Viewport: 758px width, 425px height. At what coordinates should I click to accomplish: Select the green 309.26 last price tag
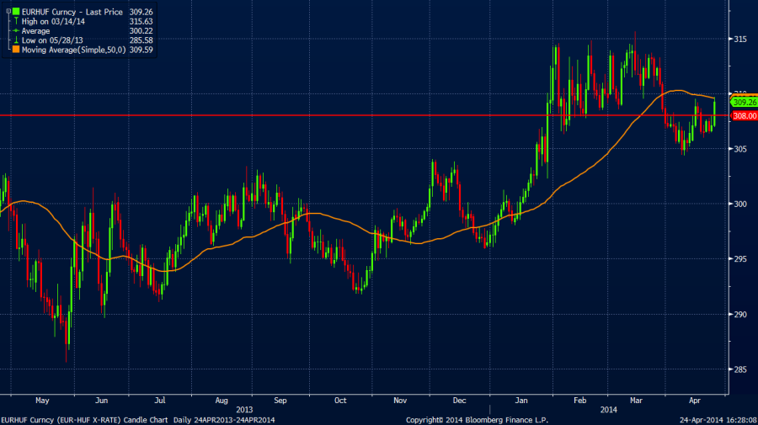click(741, 102)
